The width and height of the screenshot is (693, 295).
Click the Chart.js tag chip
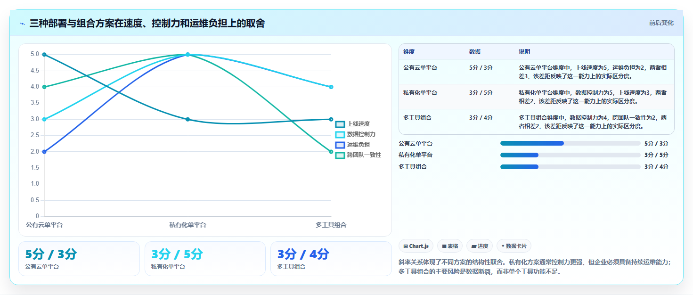point(416,246)
